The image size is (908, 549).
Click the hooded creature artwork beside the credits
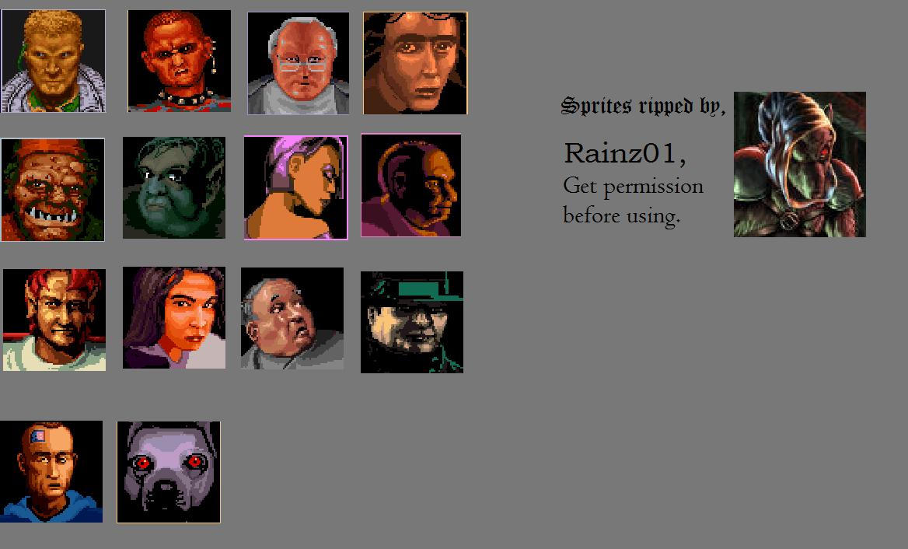point(800,164)
